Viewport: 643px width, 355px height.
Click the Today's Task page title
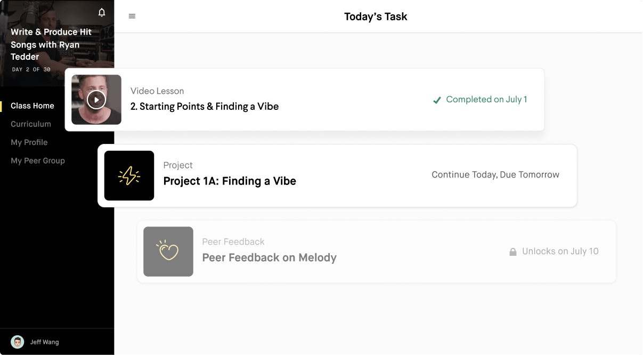point(376,17)
